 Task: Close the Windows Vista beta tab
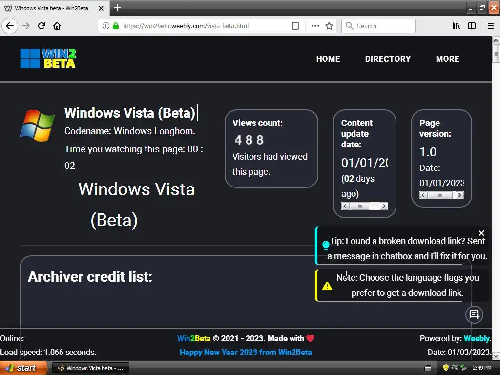(x=101, y=8)
